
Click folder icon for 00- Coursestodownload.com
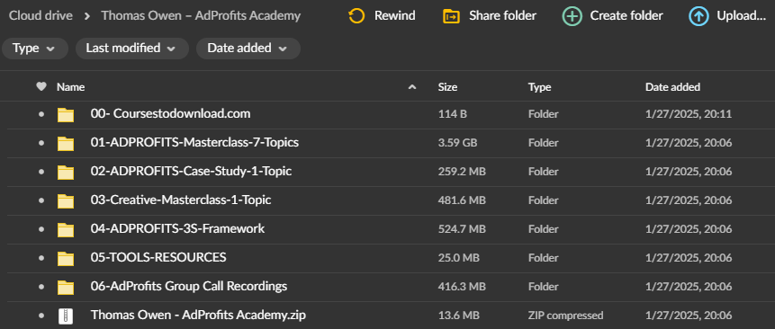tap(66, 115)
